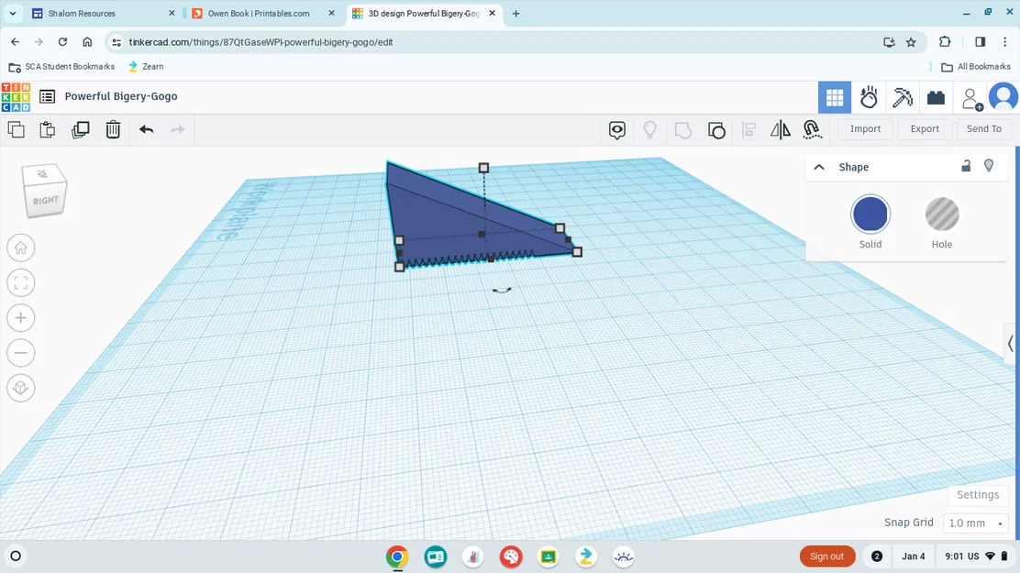Set the shape to Hole
Viewport: 1020px width, 573px height.
[942, 215]
